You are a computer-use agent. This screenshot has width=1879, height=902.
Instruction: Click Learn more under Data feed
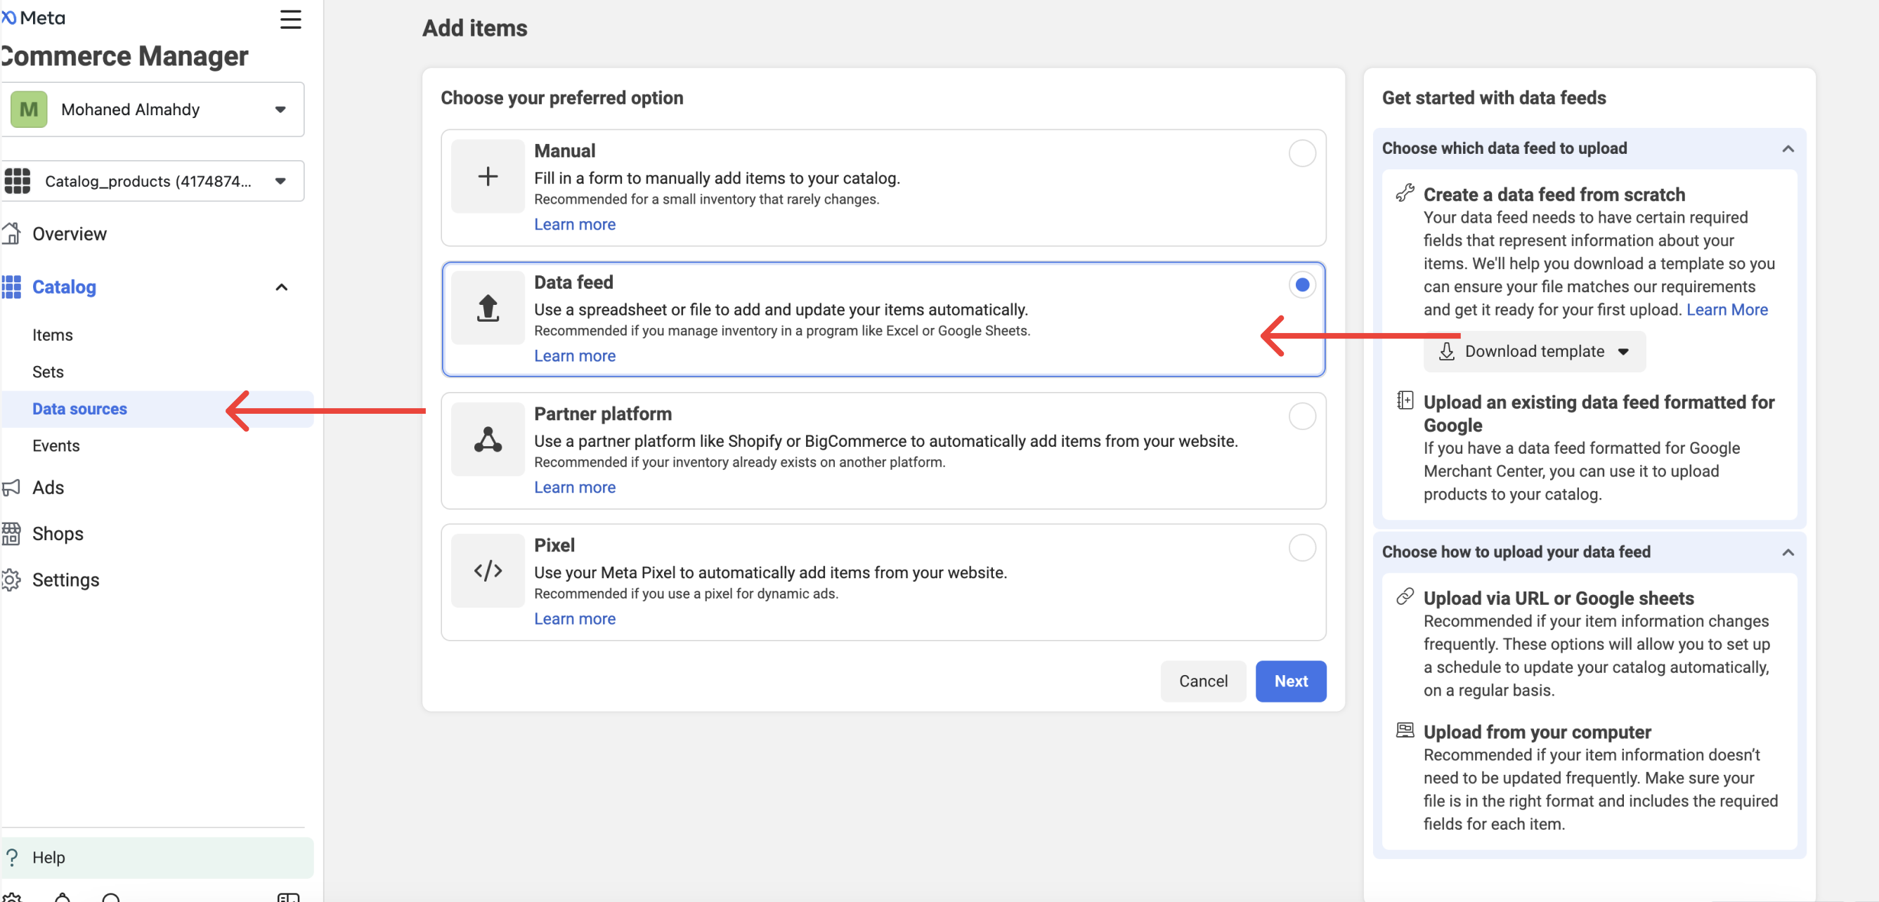point(574,356)
